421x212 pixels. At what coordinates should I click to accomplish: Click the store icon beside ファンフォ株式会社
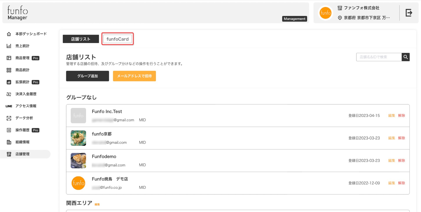click(340, 8)
